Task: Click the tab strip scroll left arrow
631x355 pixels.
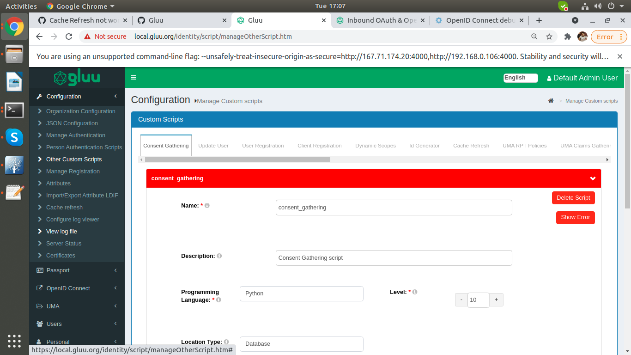Action: (x=141, y=159)
